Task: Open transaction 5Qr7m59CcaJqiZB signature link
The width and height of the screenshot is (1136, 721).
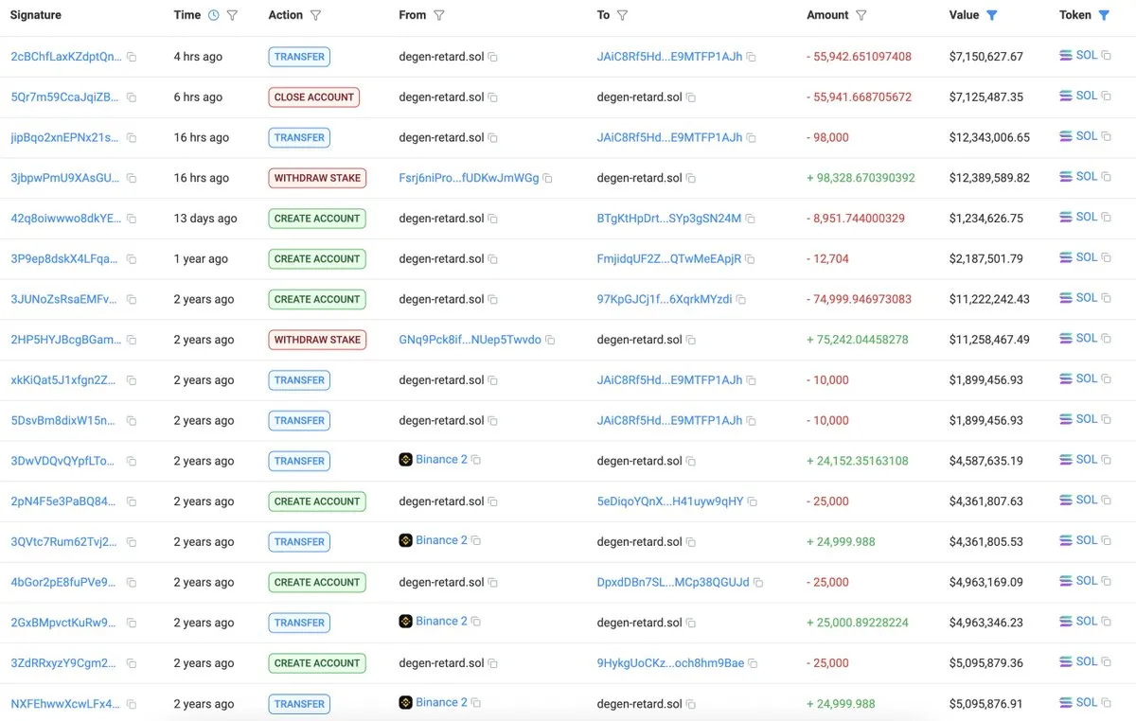Action: (64, 97)
